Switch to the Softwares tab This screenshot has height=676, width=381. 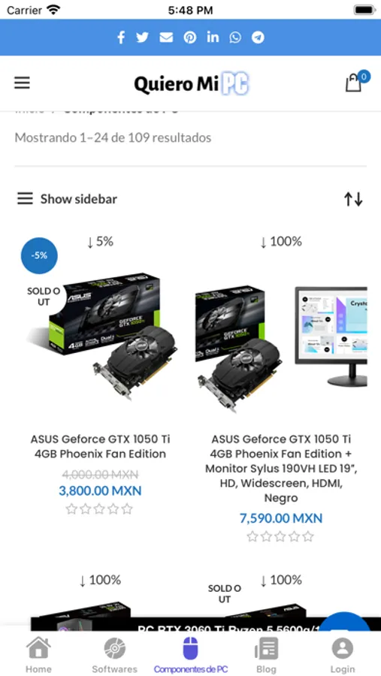(x=115, y=655)
